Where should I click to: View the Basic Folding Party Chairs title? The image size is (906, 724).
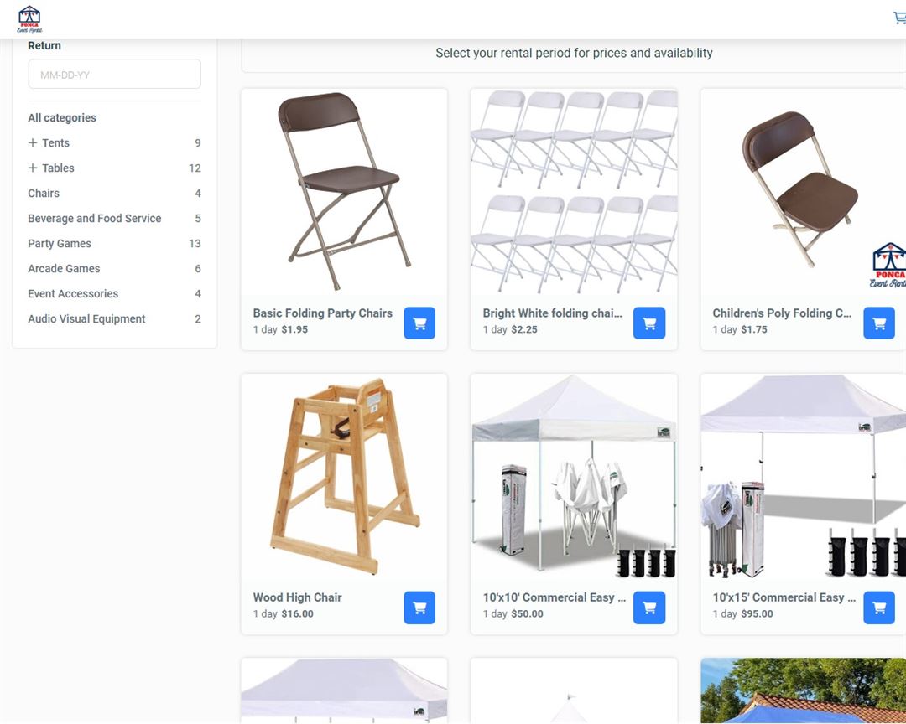(x=322, y=313)
